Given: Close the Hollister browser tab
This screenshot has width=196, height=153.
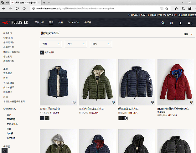Looking at the screenshot, I should click(39, 2).
